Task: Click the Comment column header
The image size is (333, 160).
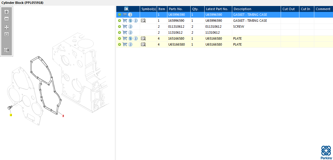Action: tap(323, 9)
